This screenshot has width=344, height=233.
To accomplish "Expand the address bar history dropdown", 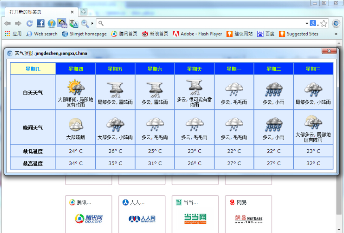I will [x=306, y=23].
